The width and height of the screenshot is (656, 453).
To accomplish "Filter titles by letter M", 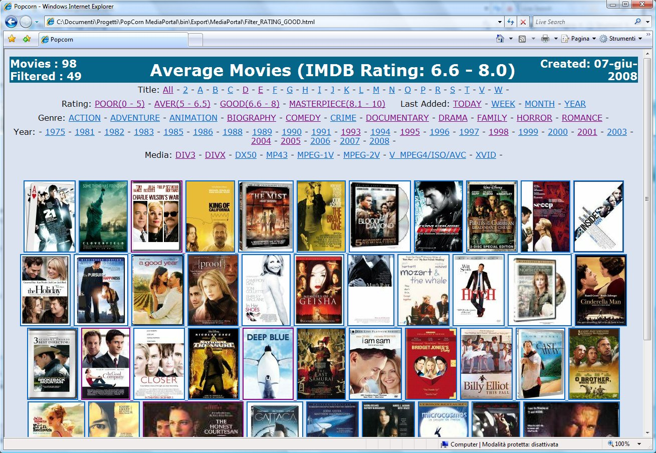I will click(x=376, y=90).
